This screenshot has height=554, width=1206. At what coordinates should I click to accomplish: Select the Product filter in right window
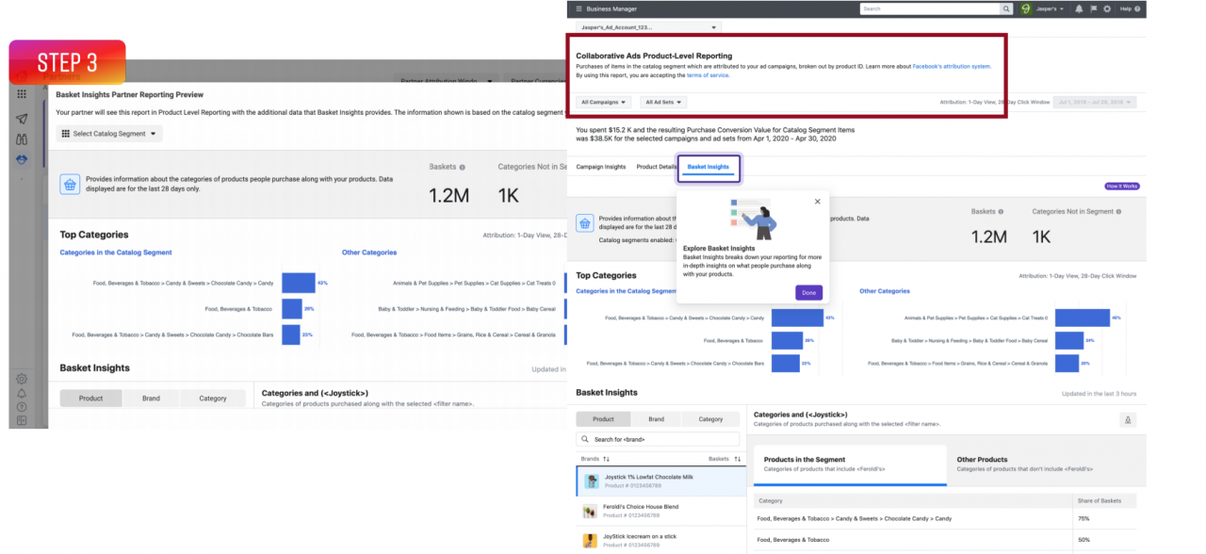click(603, 419)
